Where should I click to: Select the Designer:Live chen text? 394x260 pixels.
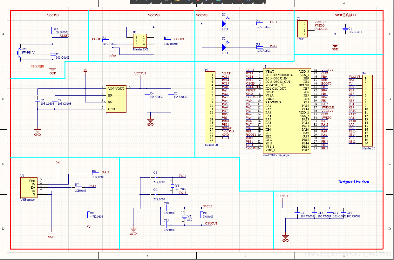354,182
